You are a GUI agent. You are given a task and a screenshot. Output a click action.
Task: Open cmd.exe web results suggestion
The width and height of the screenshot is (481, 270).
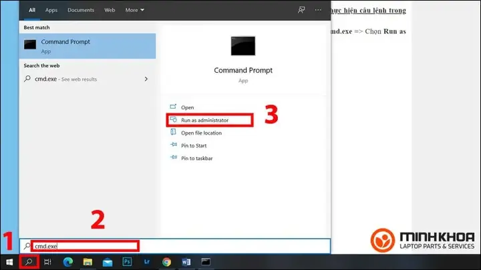point(88,79)
